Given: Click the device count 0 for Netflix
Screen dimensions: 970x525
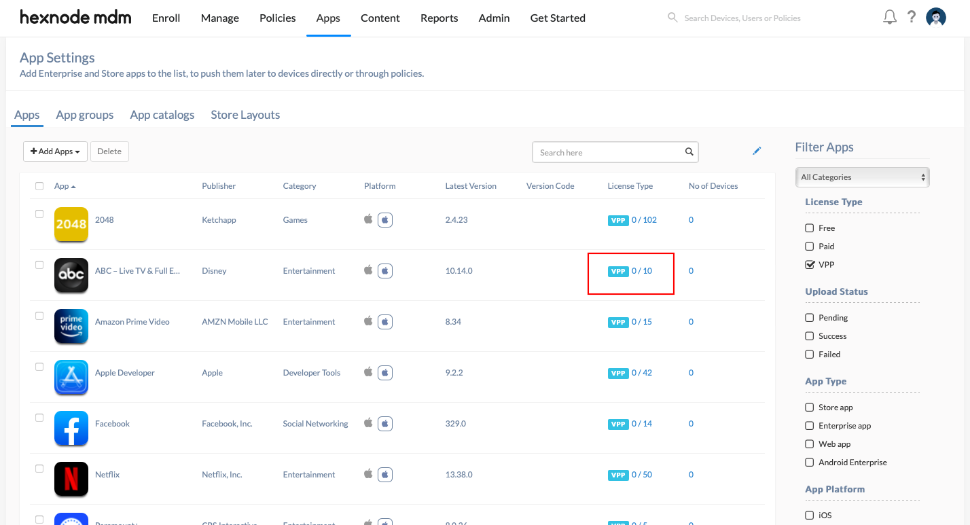Looking at the screenshot, I should [x=691, y=475].
